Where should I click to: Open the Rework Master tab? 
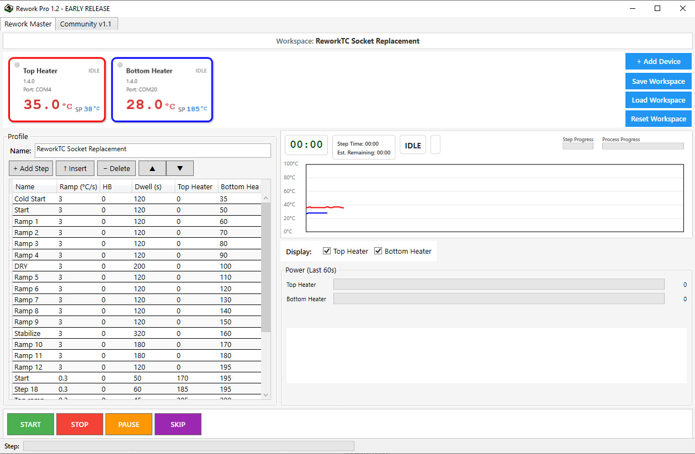[x=28, y=24]
